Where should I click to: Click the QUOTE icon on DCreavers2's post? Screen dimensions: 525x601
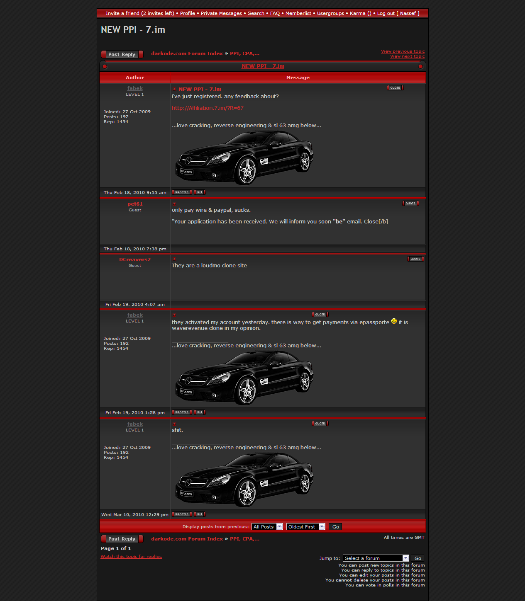[x=415, y=259]
